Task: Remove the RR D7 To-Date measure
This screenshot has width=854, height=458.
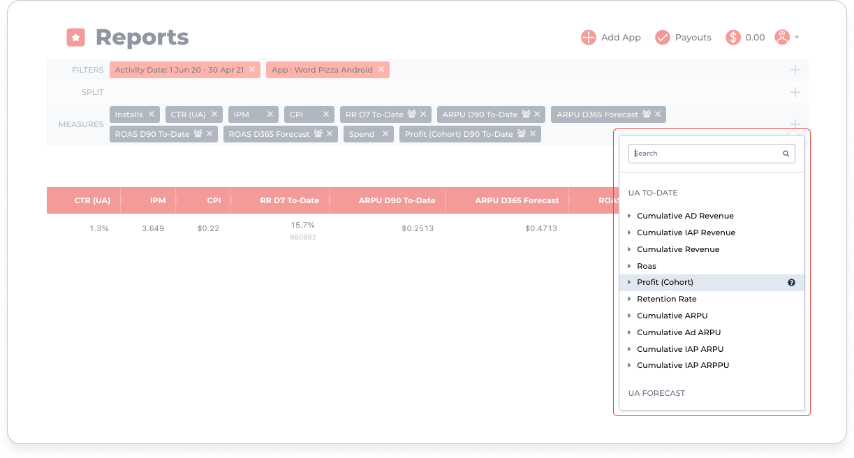Action: point(423,114)
